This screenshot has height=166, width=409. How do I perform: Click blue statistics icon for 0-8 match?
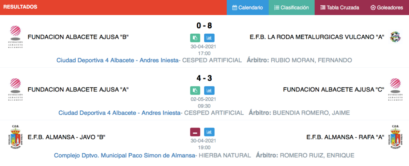coord(209,38)
